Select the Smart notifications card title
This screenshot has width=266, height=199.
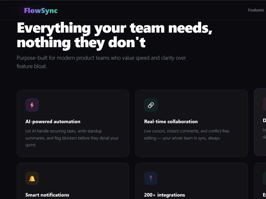pos(47,195)
